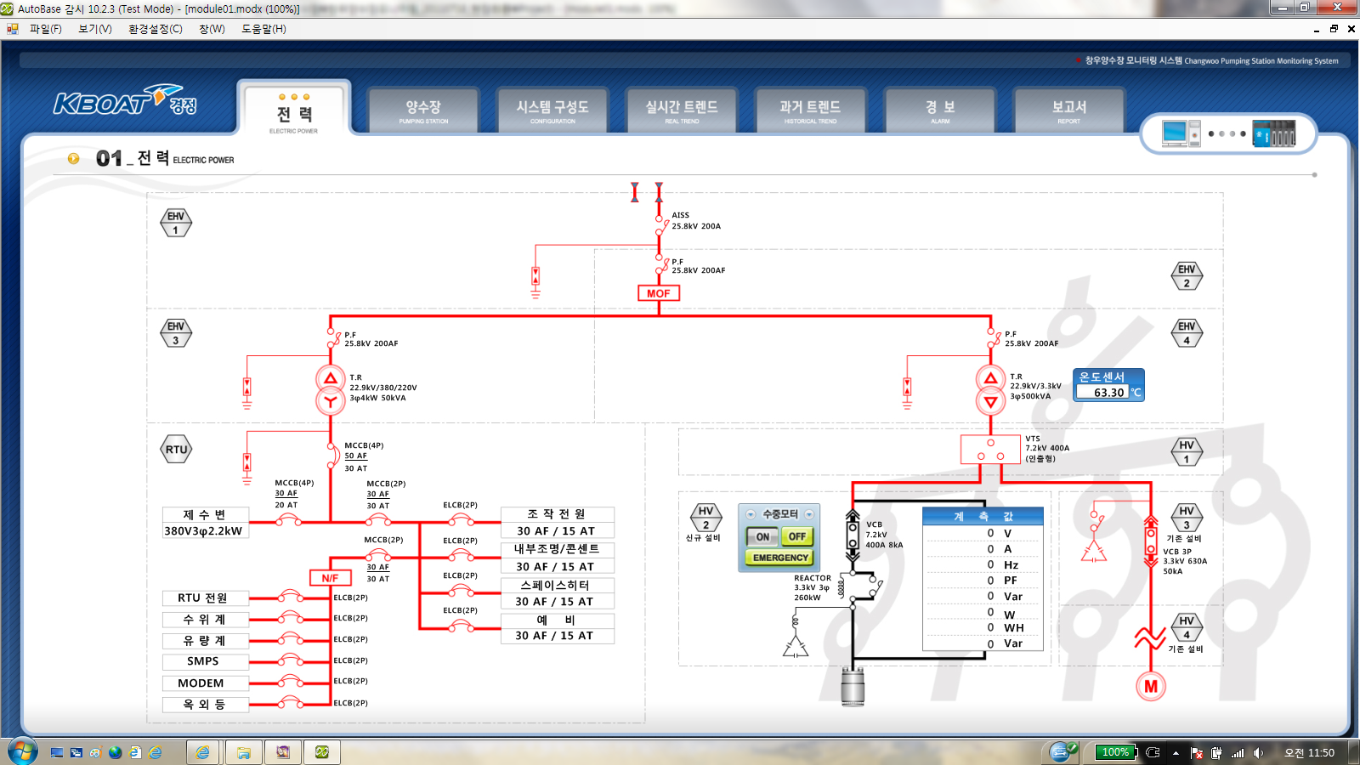Click the temperature sensor 63.30 value field
1360x765 pixels.
1102,393
